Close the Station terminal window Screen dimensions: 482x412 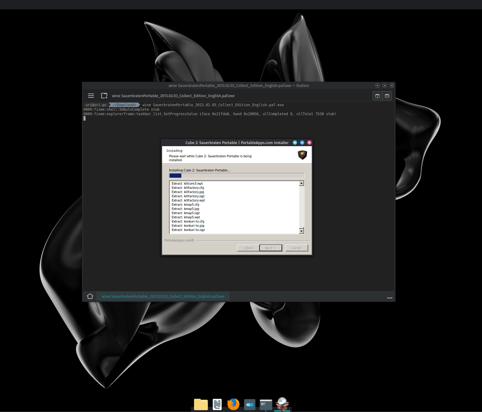click(x=392, y=85)
